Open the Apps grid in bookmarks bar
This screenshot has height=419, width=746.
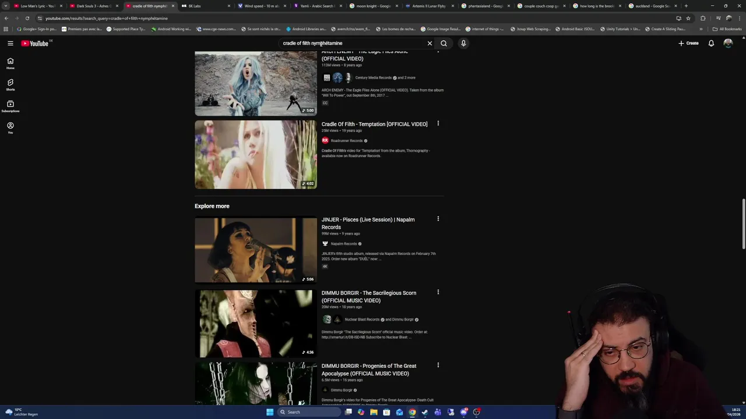pos(6,29)
